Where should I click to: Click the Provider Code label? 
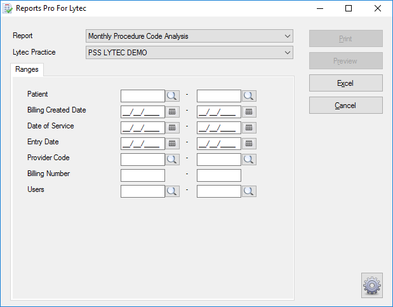point(48,158)
